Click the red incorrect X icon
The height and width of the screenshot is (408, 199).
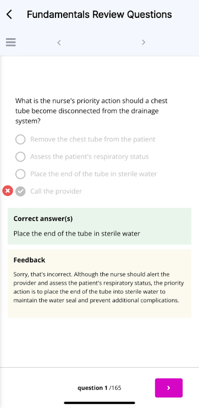click(8, 191)
